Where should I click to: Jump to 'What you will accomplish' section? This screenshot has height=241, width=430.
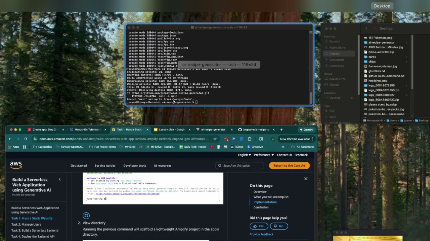click(271, 197)
